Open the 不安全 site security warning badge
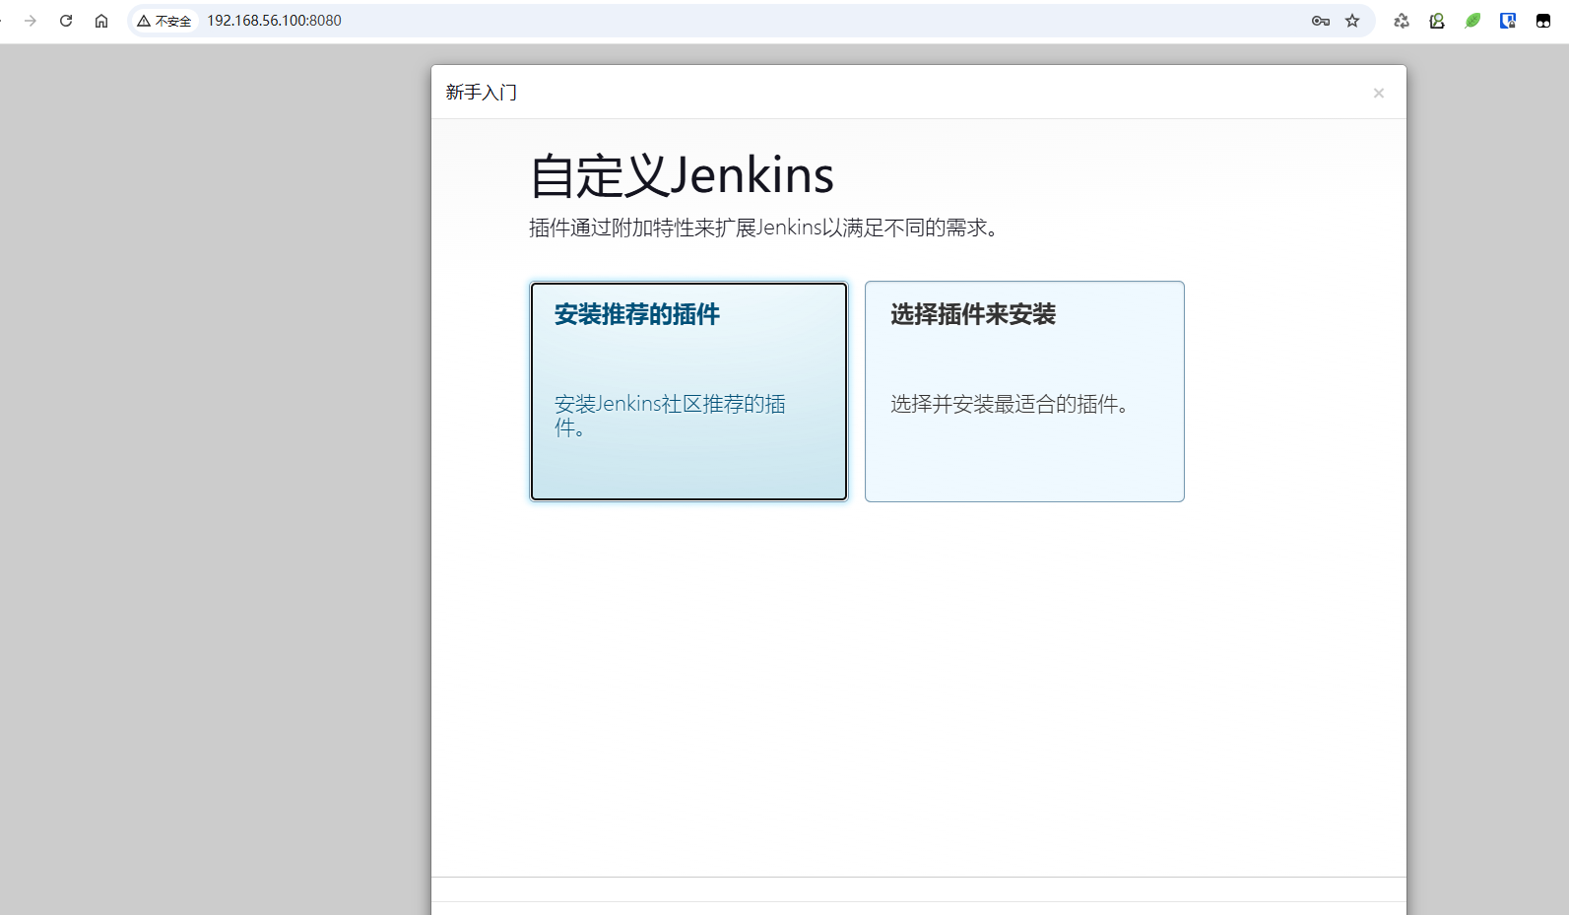Screen dimensions: 1569x915 tap(164, 21)
